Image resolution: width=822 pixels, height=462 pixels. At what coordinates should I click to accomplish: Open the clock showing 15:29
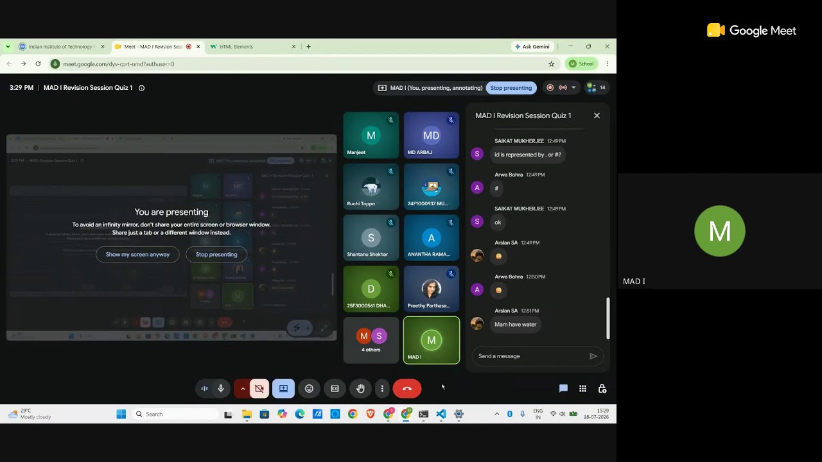pos(596,414)
